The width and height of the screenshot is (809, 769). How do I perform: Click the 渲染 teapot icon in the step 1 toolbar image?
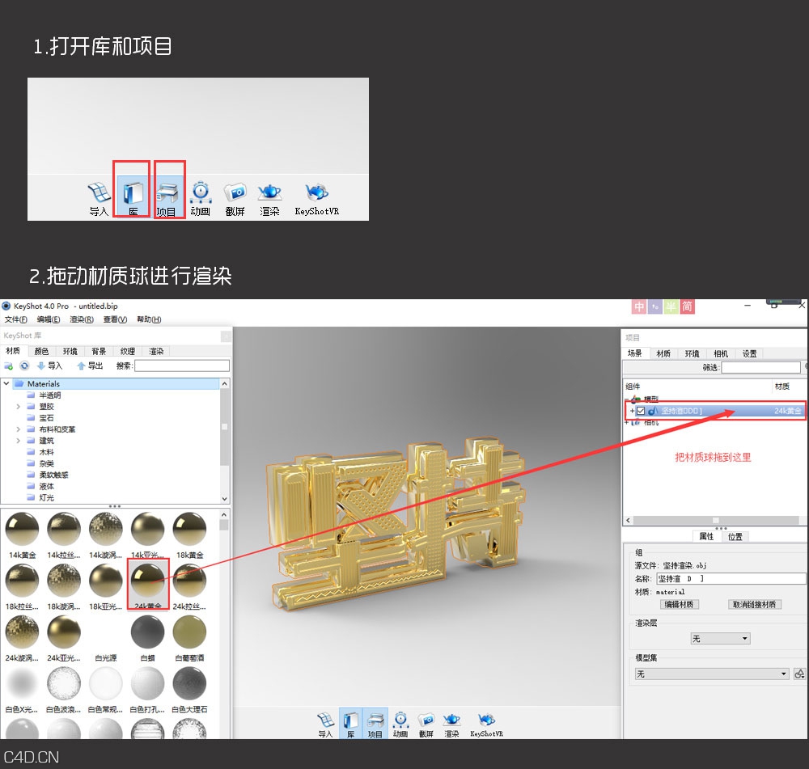(269, 192)
